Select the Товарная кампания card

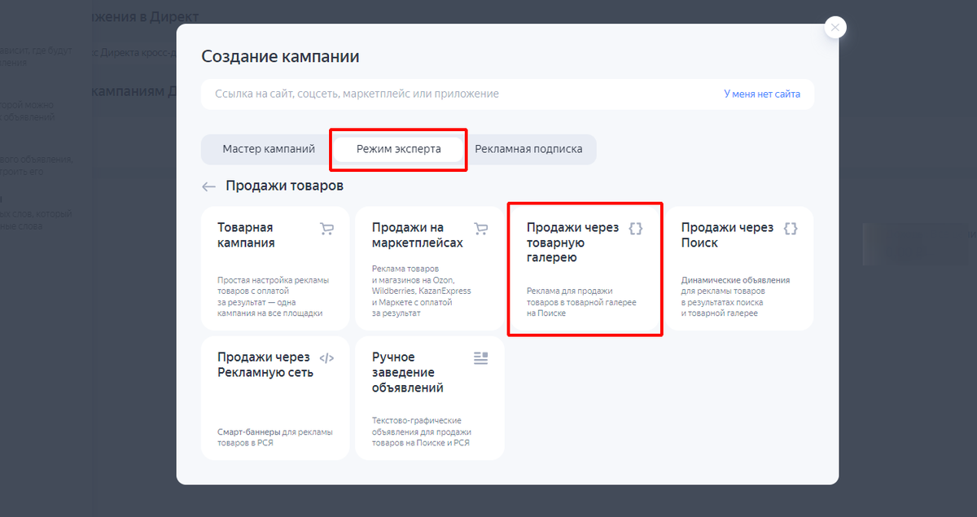pyautogui.click(x=274, y=269)
